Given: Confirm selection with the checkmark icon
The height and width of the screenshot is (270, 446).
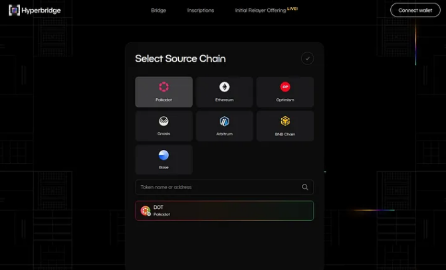Looking at the screenshot, I should [307, 58].
